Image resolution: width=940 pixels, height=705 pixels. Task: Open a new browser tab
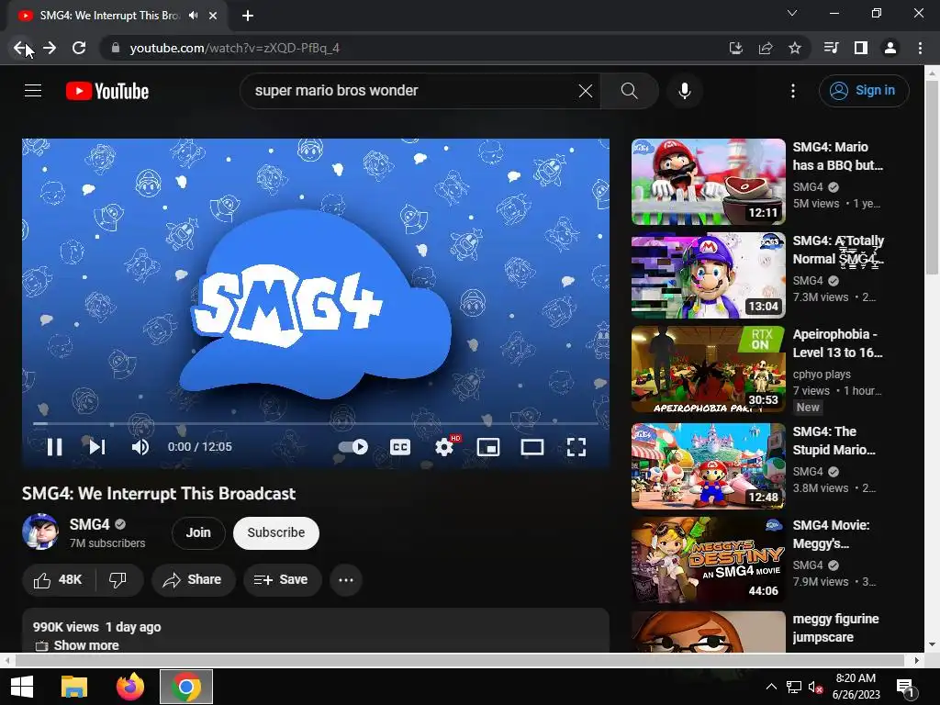(248, 16)
